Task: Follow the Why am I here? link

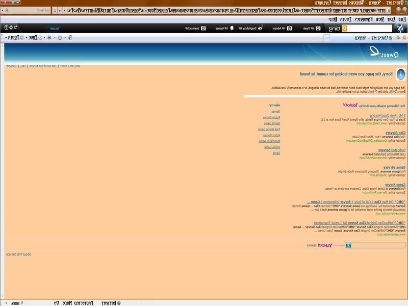Action: click(70, 66)
